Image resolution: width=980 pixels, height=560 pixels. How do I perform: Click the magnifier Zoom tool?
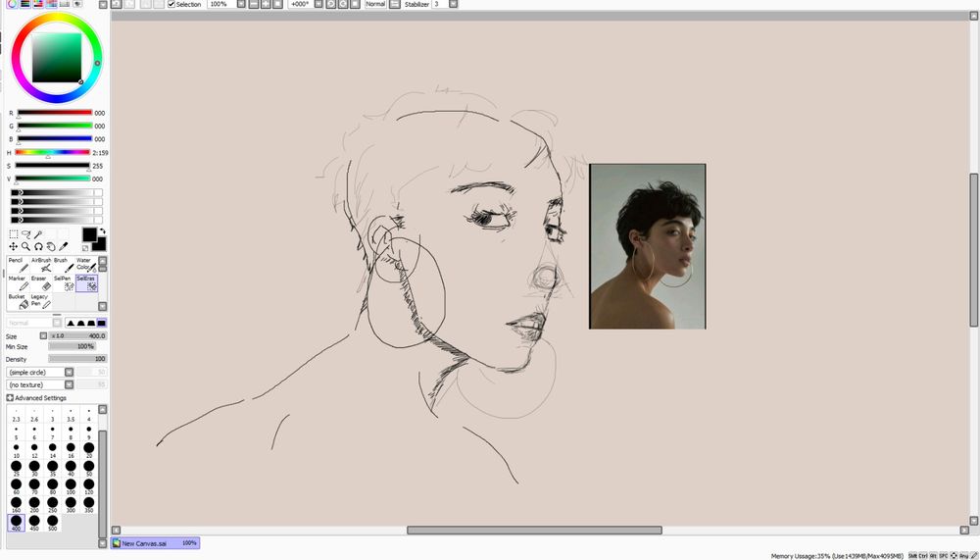click(25, 246)
